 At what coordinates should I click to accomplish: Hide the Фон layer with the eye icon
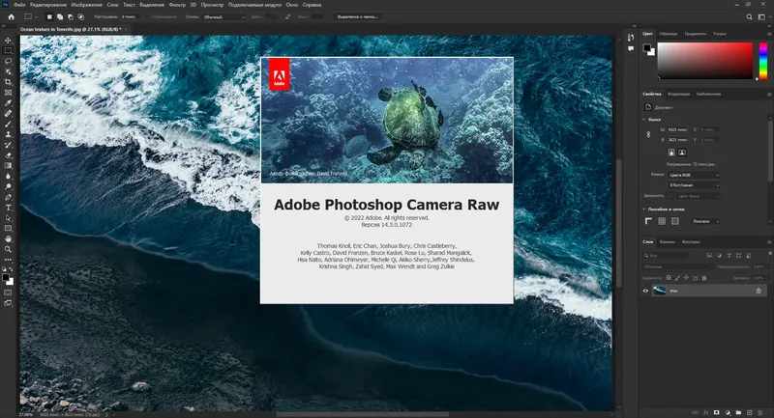pyautogui.click(x=646, y=291)
